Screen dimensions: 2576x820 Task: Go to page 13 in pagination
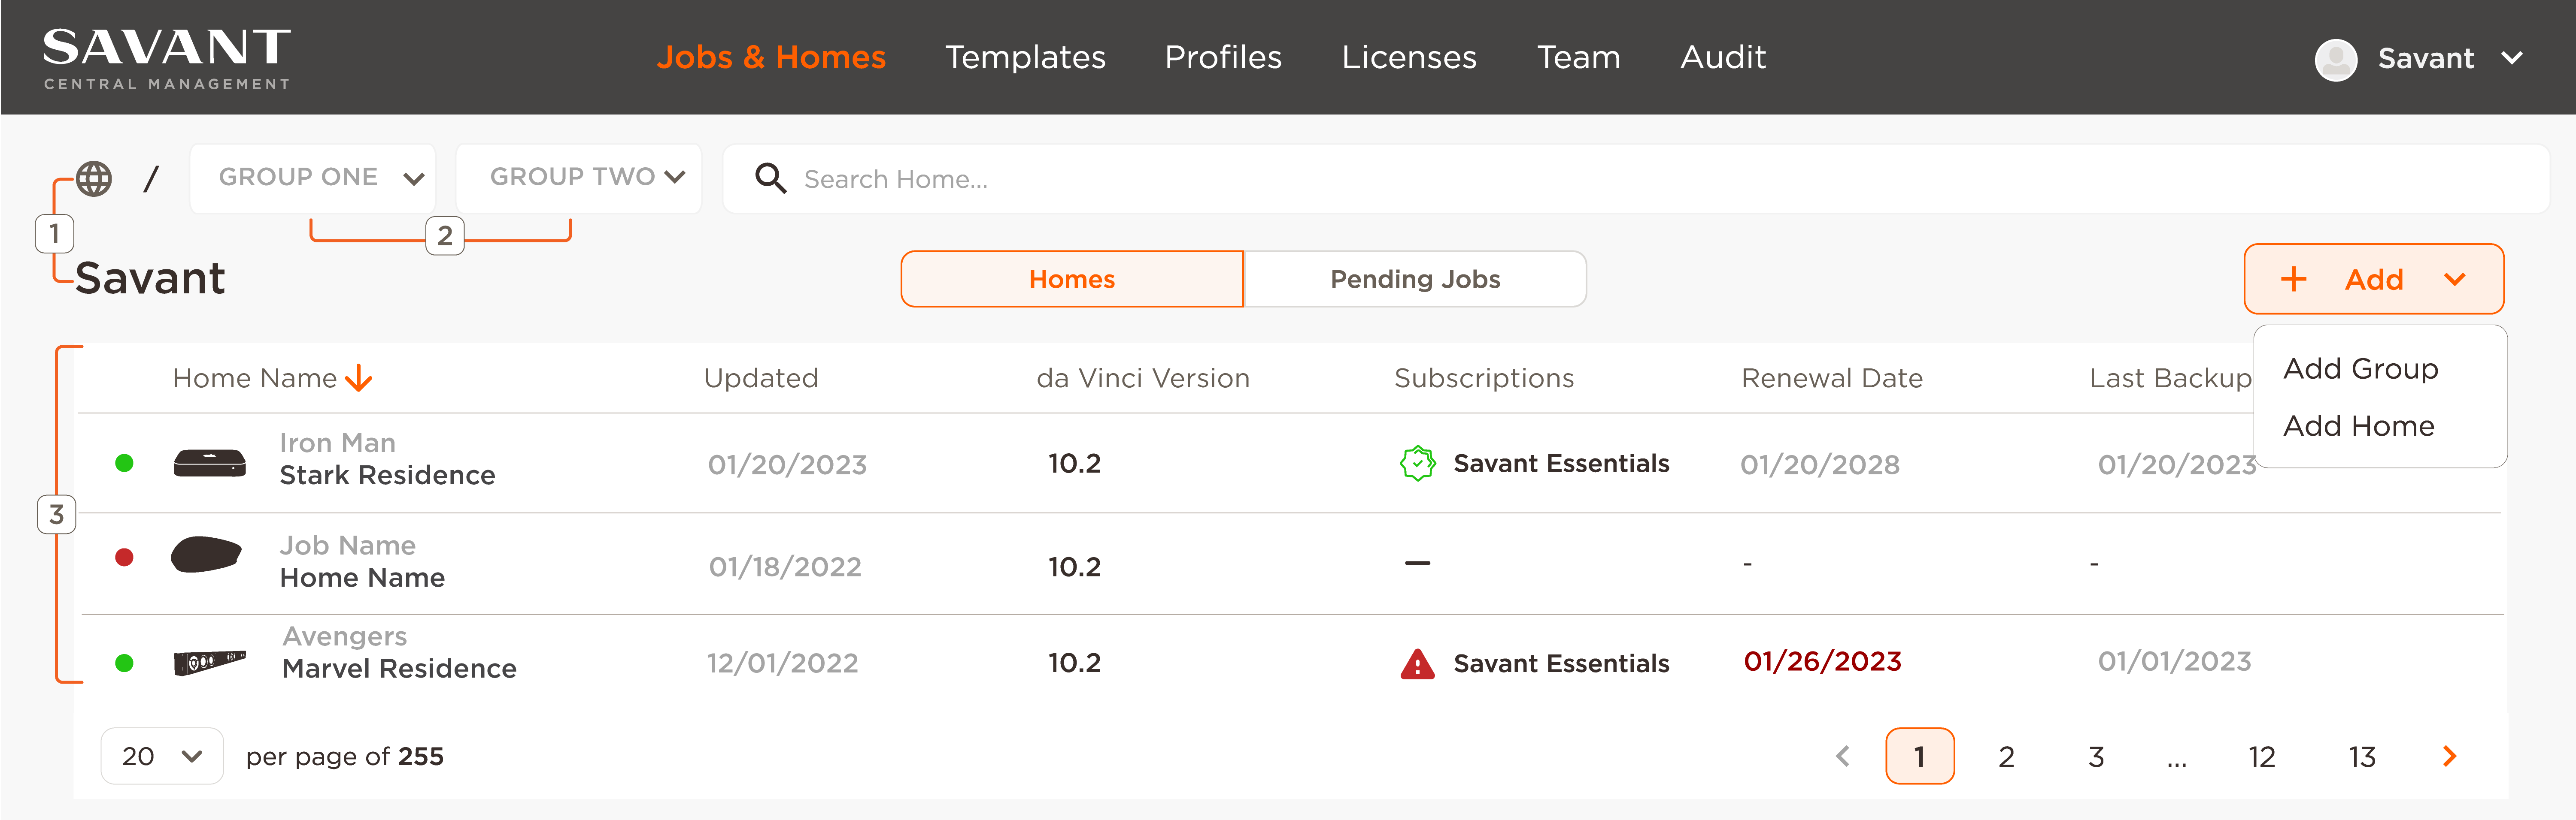point(2361,757)
